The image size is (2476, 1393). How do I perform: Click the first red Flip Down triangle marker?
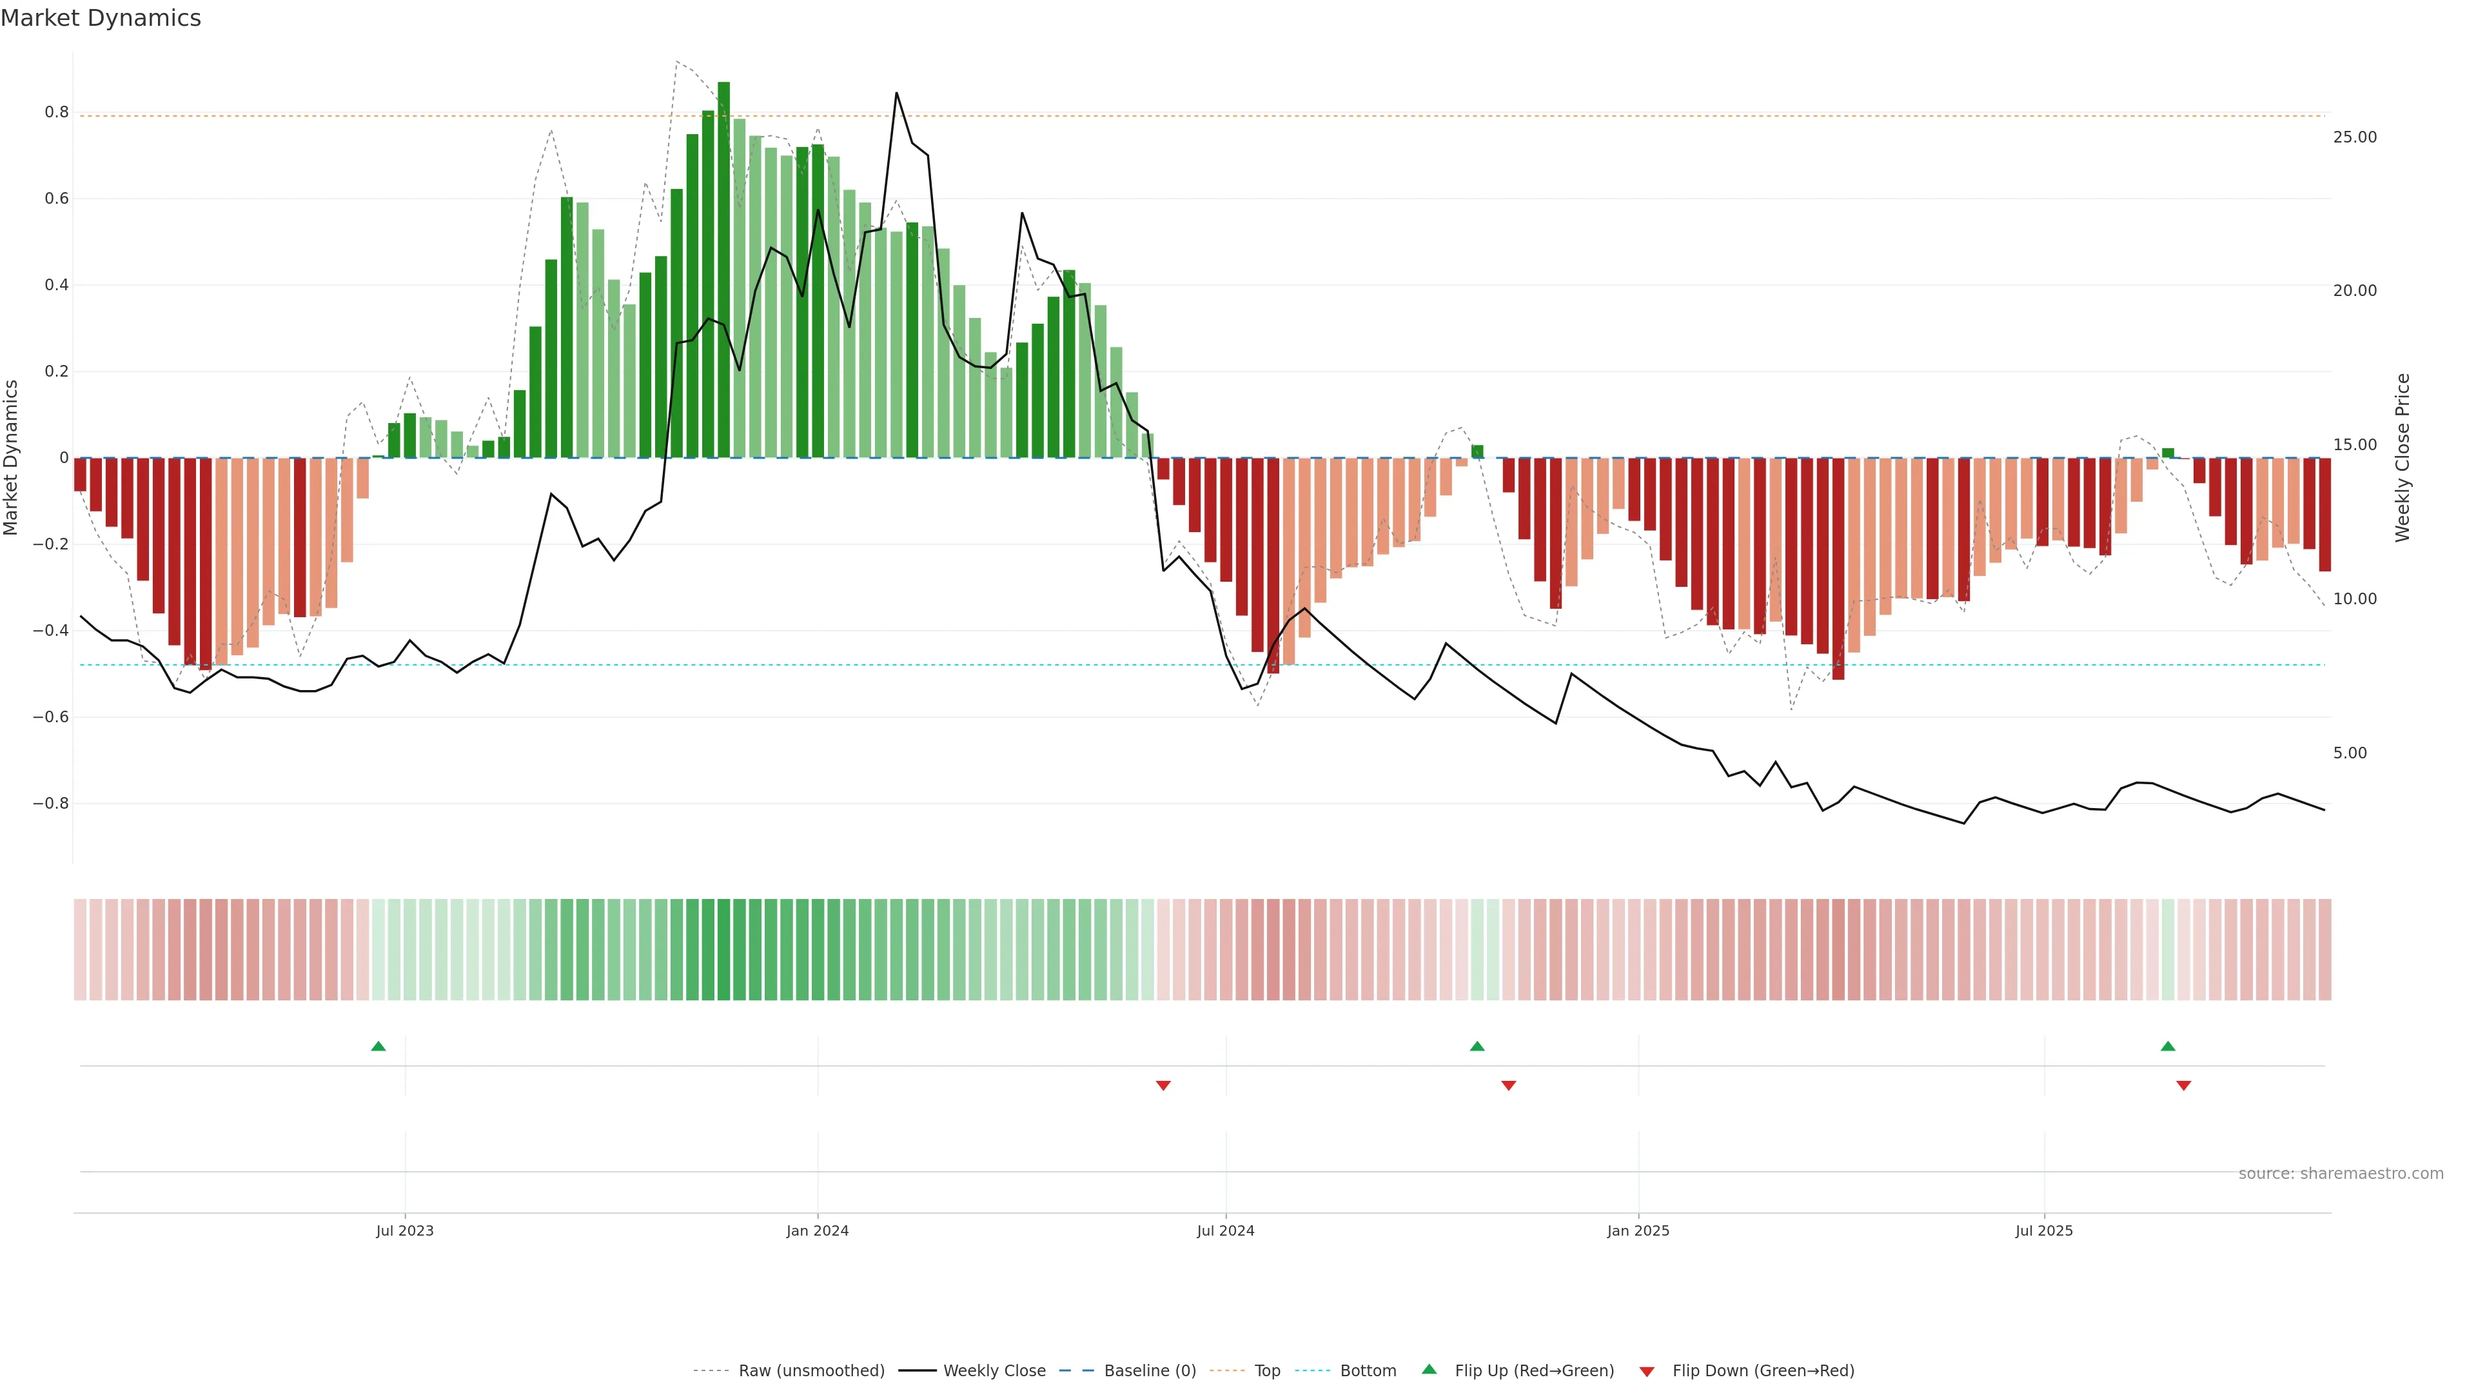(1163, 1085)
